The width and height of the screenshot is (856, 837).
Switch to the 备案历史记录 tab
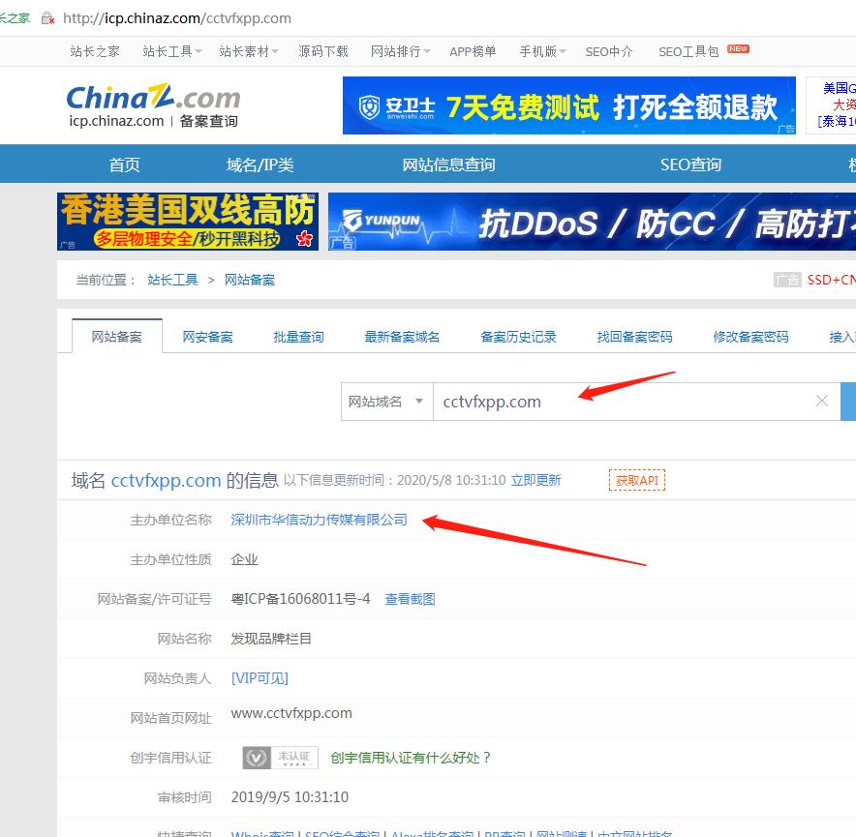click(x=518, y=337)
